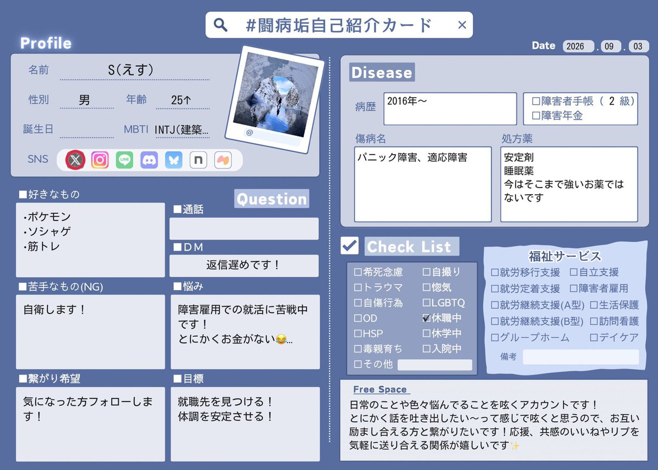Toggle the 就労継続支援(B型) checkbox

pos(495,322)
